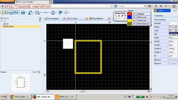Click blue place icon in Preview header

pos(39,72)
